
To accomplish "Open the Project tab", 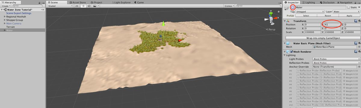I will click(x=96, y=2).
